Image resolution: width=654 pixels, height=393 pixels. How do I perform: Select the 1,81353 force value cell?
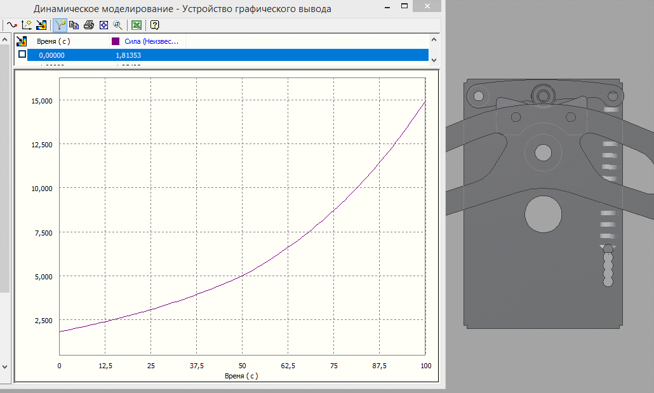[128, 55]
